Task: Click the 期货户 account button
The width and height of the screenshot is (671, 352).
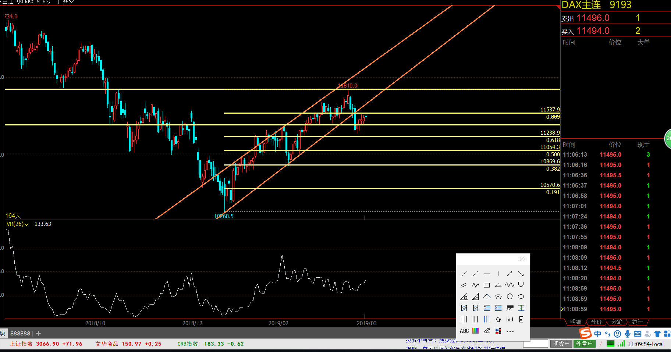Action: [561, 344]
